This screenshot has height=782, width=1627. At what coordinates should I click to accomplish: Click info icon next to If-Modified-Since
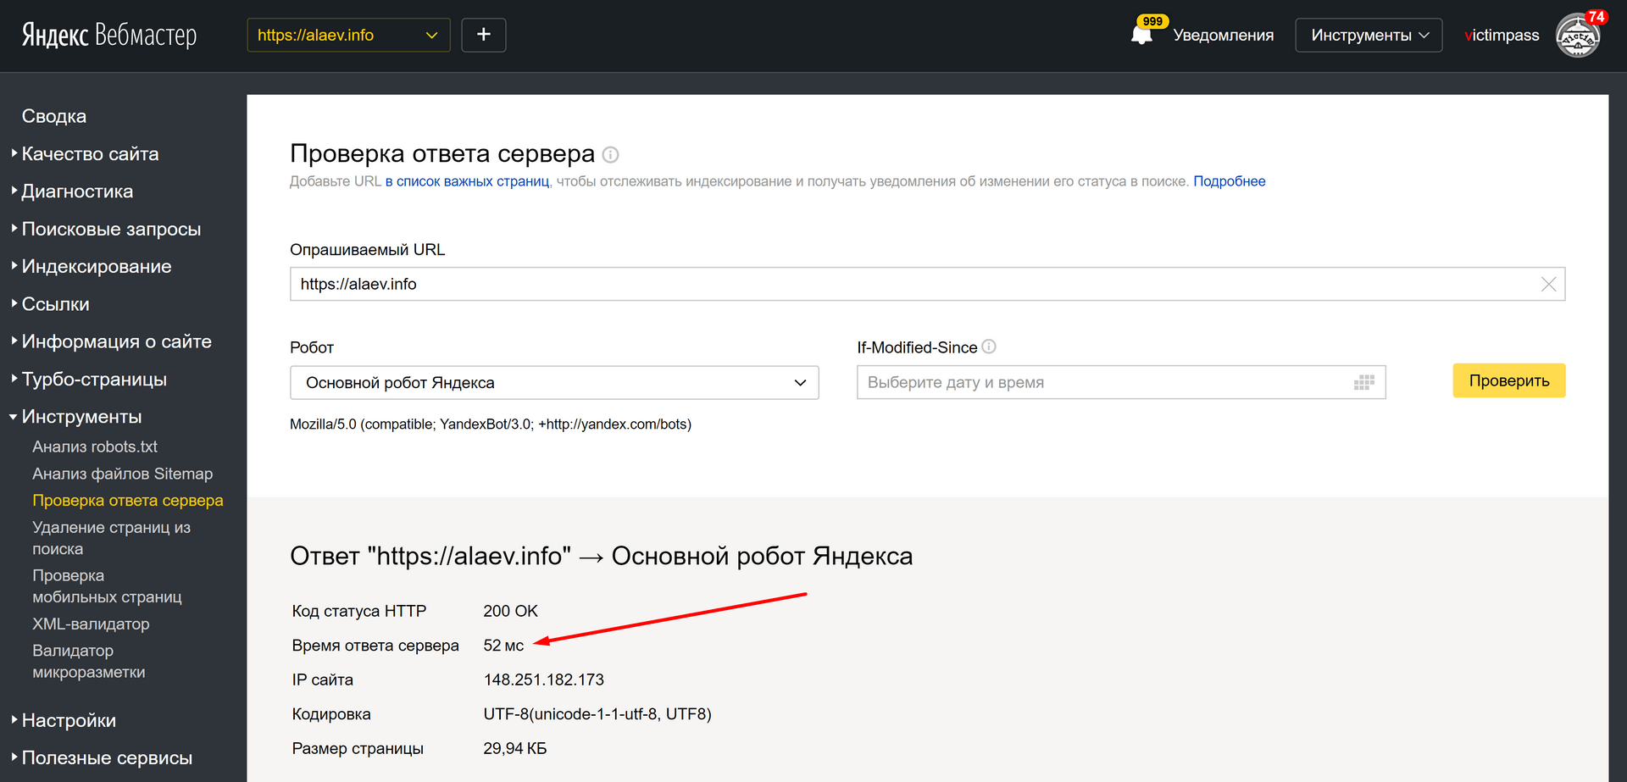click(989, 347)
